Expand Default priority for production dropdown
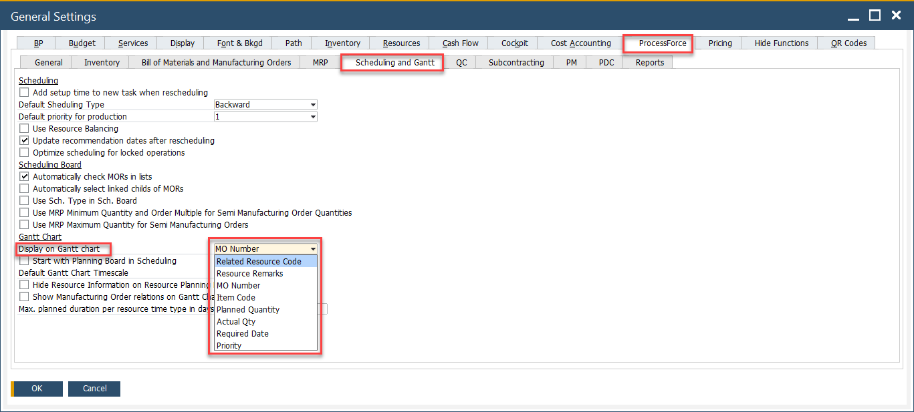Viewport: 914px width, 412px height. pyautogui.click(x=313, y=117)
